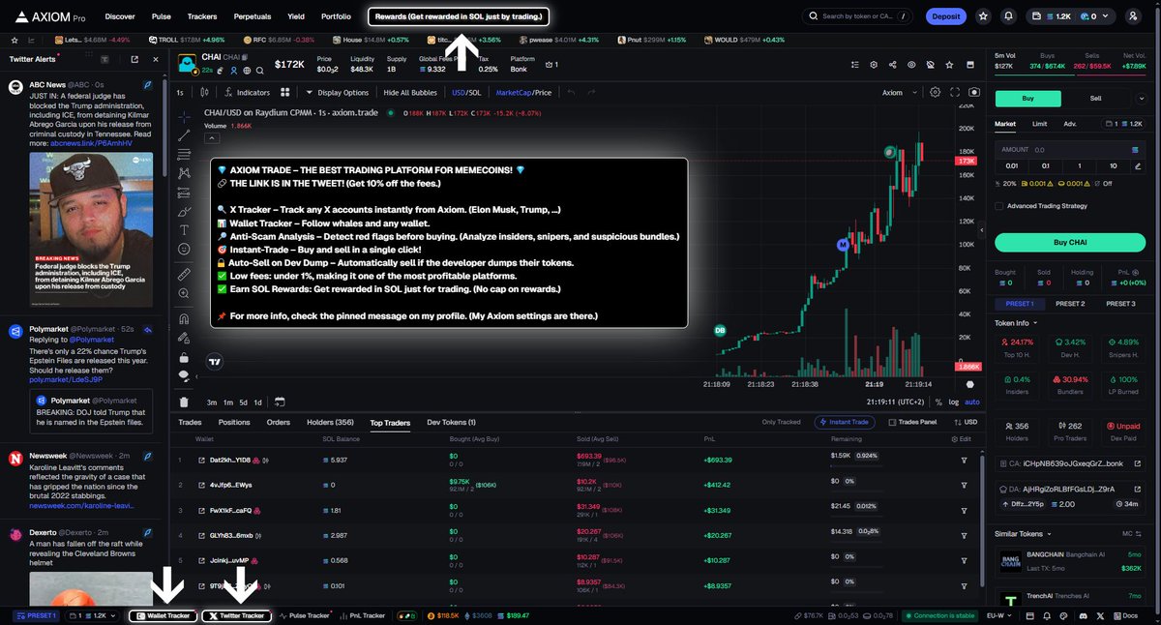
Task: Click filter funnel for +$693.39 trader row
Action: (964, 460)
